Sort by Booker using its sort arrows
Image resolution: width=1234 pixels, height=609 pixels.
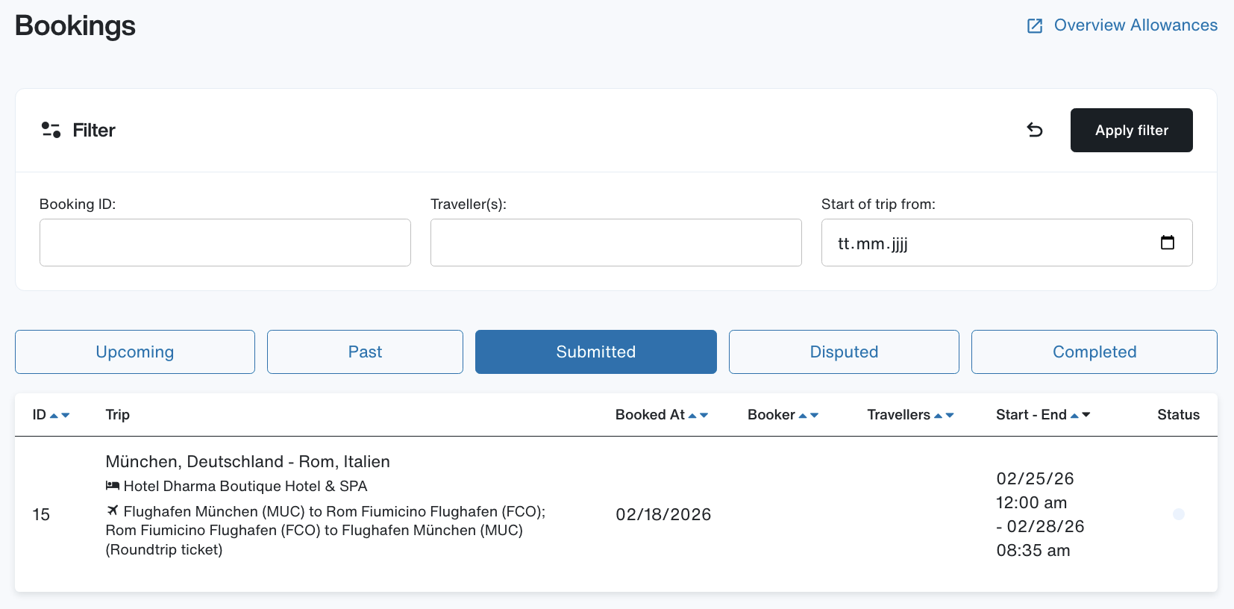(x=809, y=415)
